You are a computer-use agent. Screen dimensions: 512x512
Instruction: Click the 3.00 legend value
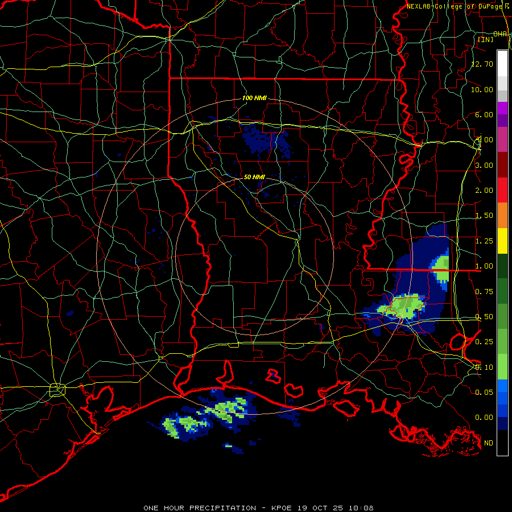click(x=484, y=165)
